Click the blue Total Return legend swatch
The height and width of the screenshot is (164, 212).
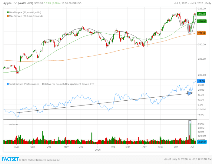click(8, 84)
